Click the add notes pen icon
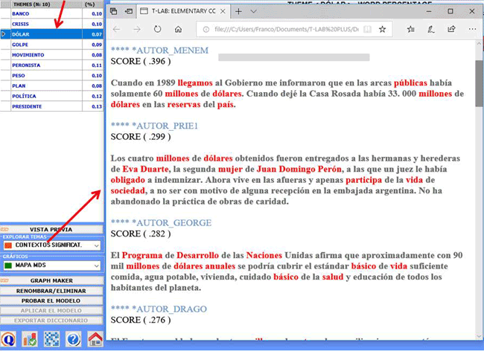 [x=431, y=29]
